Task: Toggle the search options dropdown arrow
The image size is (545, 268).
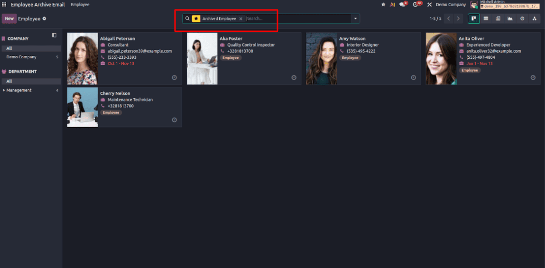Action: pos(355,18)
